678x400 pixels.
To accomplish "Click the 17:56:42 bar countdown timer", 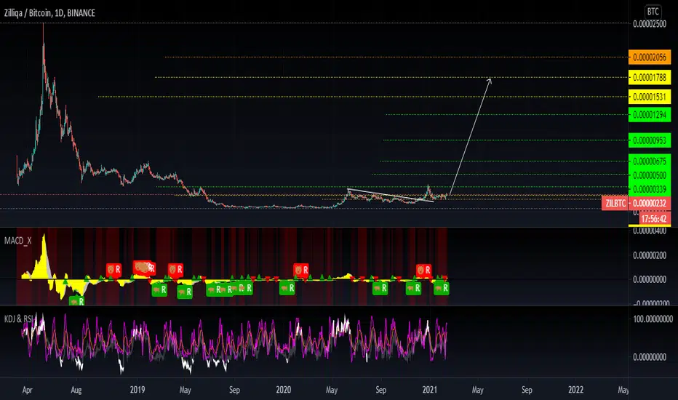I will point(653,219).
